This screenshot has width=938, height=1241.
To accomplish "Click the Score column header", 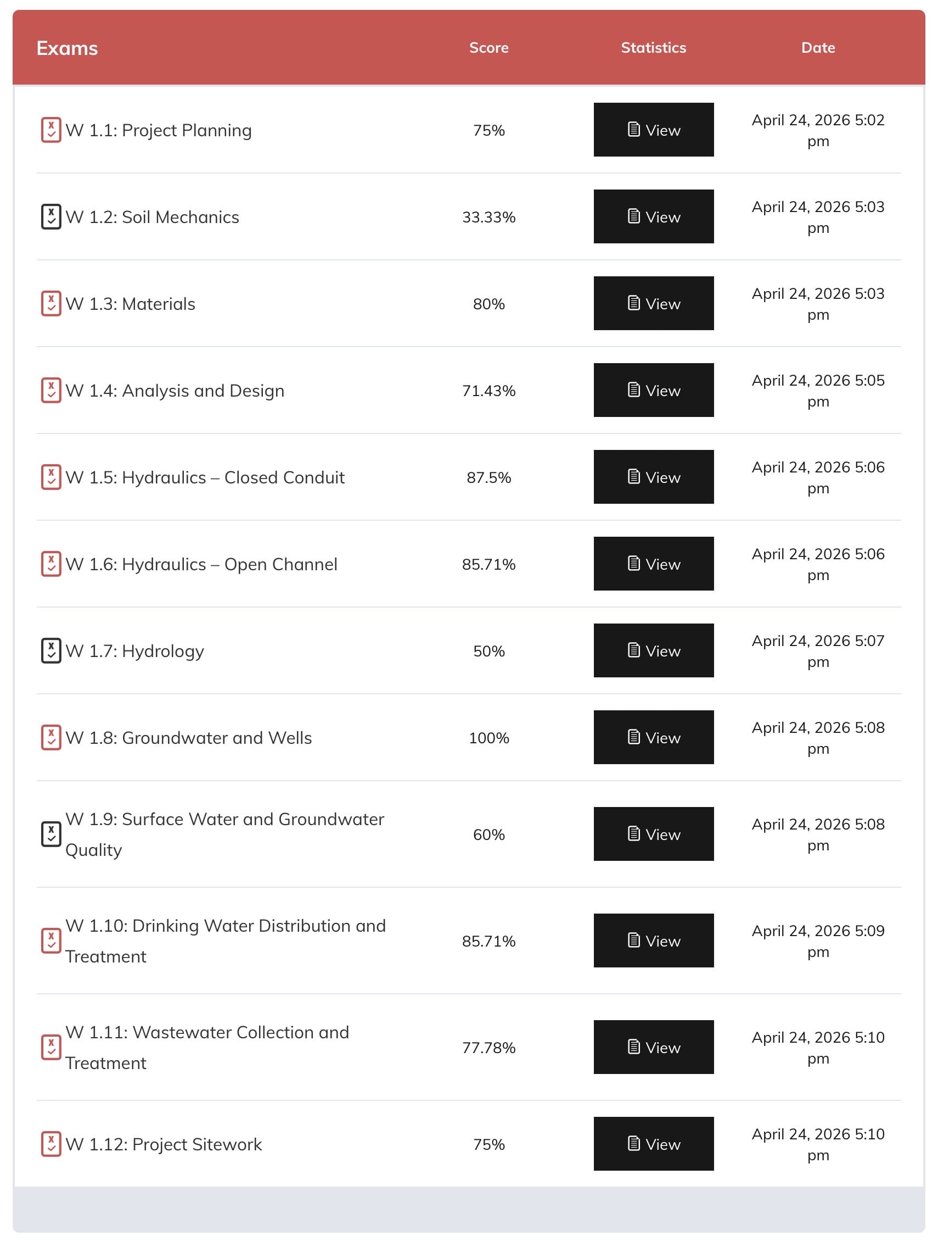I will [488, 48].
